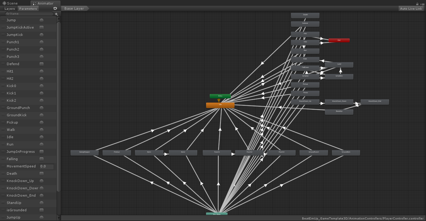
Task: Toggle the isGrounded checkbox
Action: point(42,210)
